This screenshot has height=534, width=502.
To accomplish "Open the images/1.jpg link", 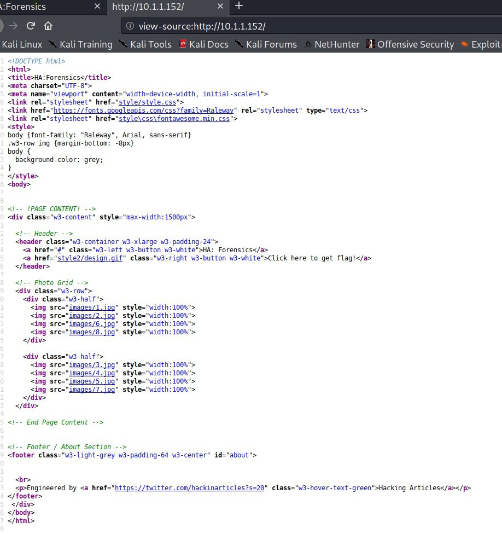I will pyautogui.click(x=92, y=307).
